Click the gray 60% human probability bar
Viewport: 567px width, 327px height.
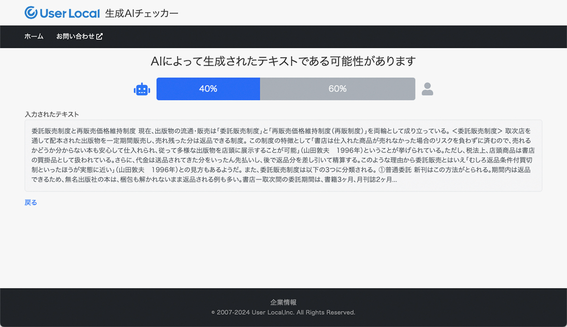tap(337, 89)
